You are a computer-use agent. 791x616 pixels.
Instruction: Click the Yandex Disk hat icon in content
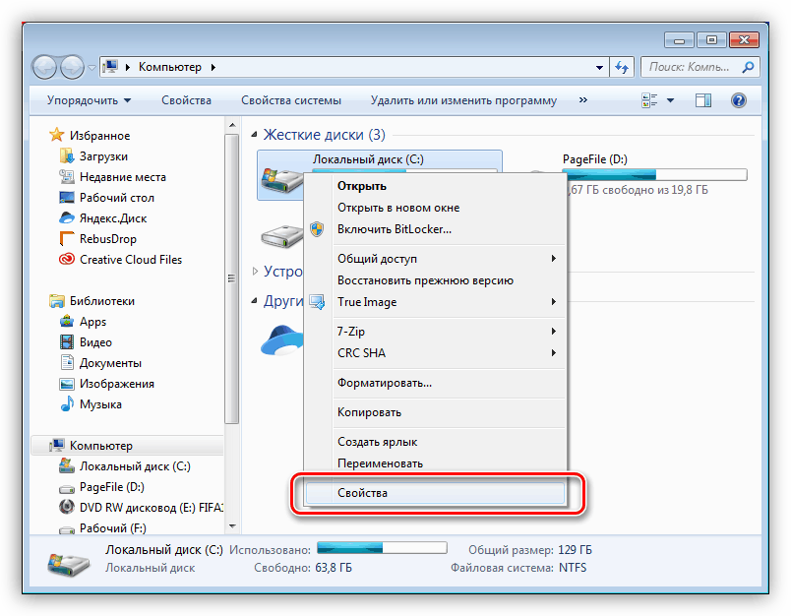tap(282, 340)
